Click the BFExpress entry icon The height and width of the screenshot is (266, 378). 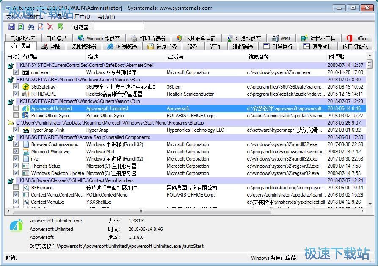point(26,188)
